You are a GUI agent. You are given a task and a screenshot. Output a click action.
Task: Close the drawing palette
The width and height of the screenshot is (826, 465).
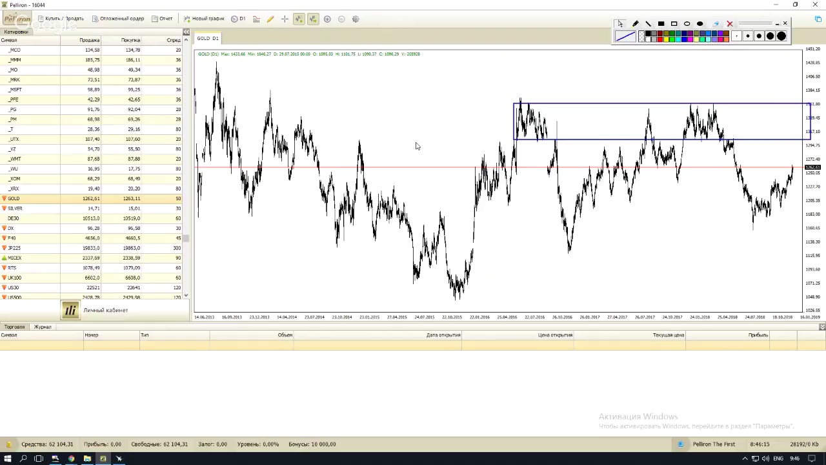pyautogui.click(x=785, y=23)
